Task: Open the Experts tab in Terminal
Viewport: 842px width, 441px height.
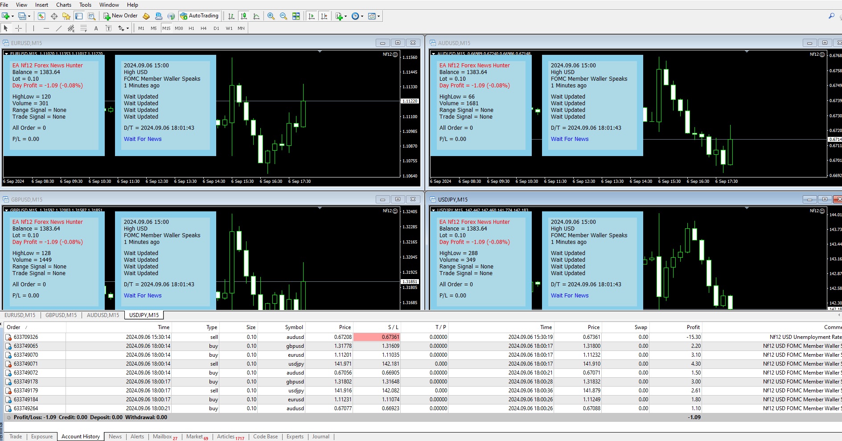Action: tap(295, 437)
